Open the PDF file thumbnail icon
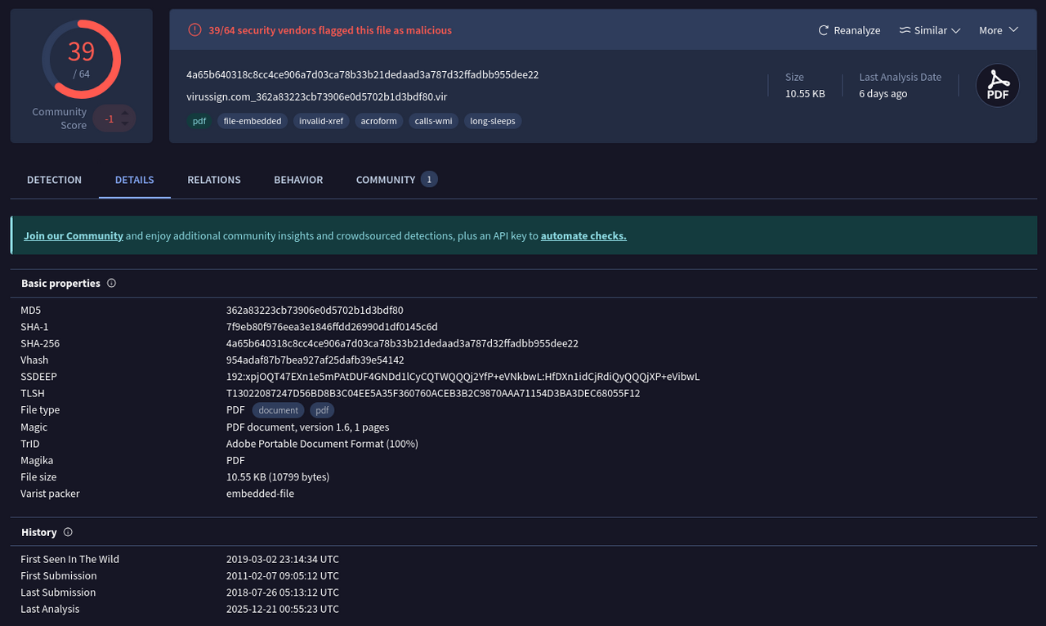The height and width of the screenshot is (626, 1046). pyautogui.click(x=997, y=85)
